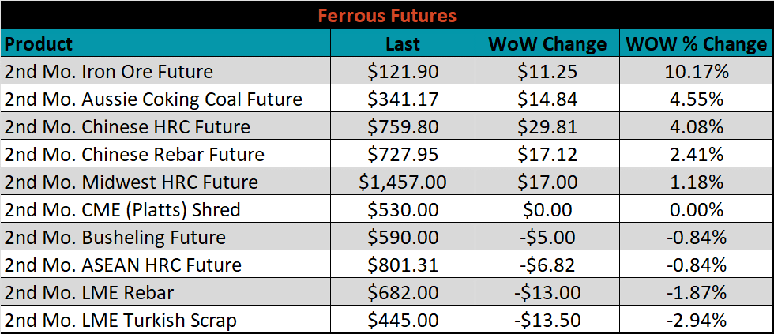This screenshot has height=334, width=774.
Task: Select the 10.17% Iron Ore percent cell
Action: 697,71
